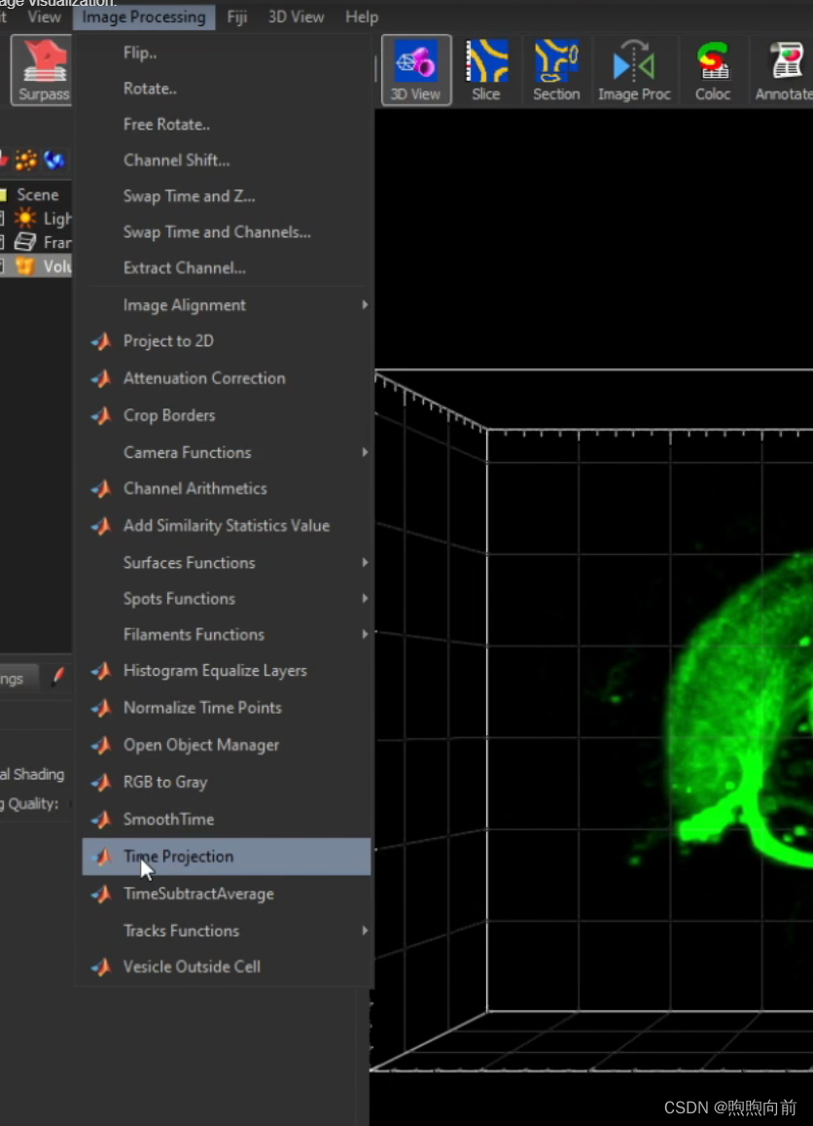Image resolution: width=813 pixels, height=1126 pixels.
Task: Open Image Proc toolbar icon
Action: tap(634, 70)
